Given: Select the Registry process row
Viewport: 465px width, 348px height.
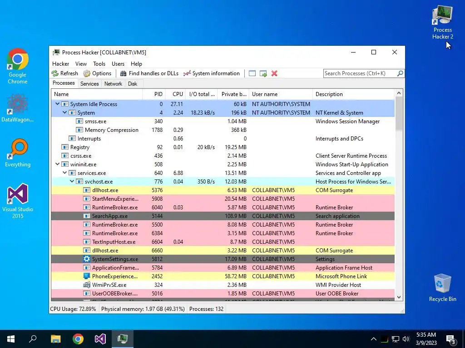Looking at the screenshot, I should [x=223, y=147].
